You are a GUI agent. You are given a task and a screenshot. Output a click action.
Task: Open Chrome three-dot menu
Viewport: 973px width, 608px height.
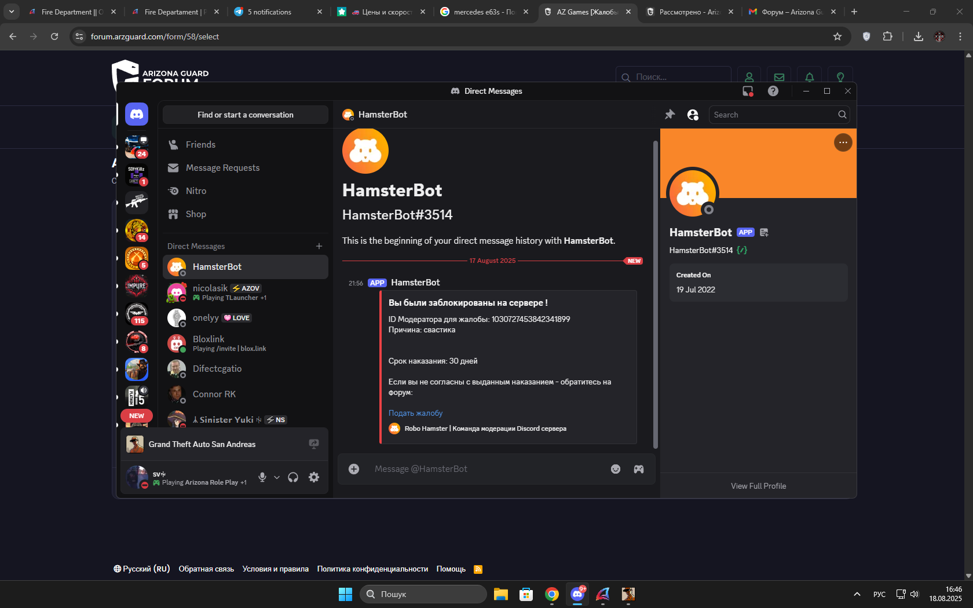(960, 36)
